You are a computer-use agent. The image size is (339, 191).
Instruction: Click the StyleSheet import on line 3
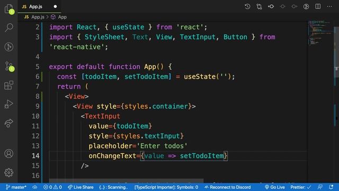pos(104,37)
